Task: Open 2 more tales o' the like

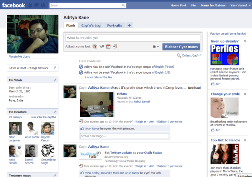Action: coord(98,77)
